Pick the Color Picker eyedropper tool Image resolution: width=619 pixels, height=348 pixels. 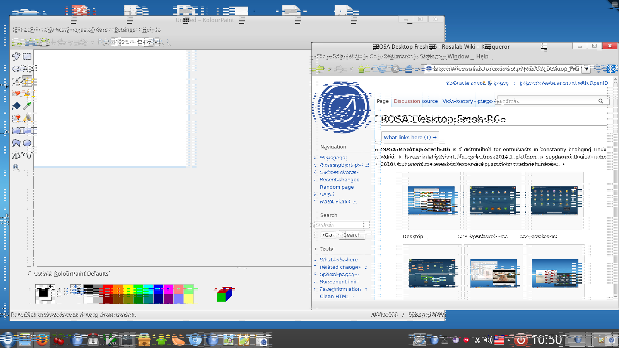(x=27, y=106)
